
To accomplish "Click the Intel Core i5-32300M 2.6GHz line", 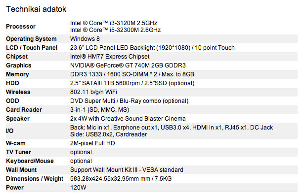I will (x=115, y=30).
